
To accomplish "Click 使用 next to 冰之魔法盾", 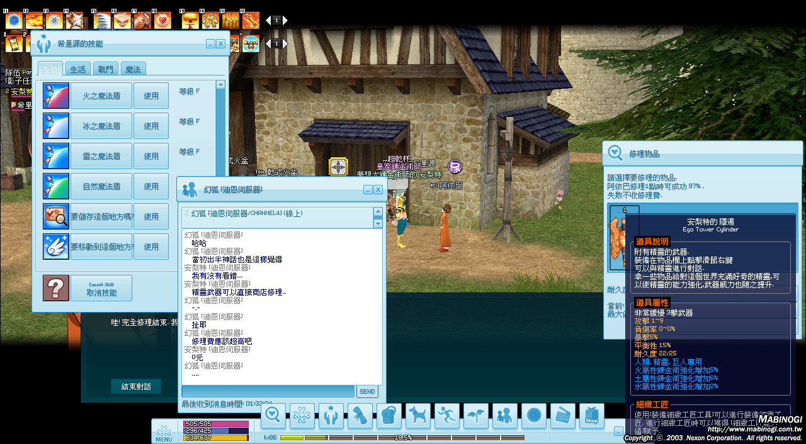I will pyautogui.click(x=151, y=126).
